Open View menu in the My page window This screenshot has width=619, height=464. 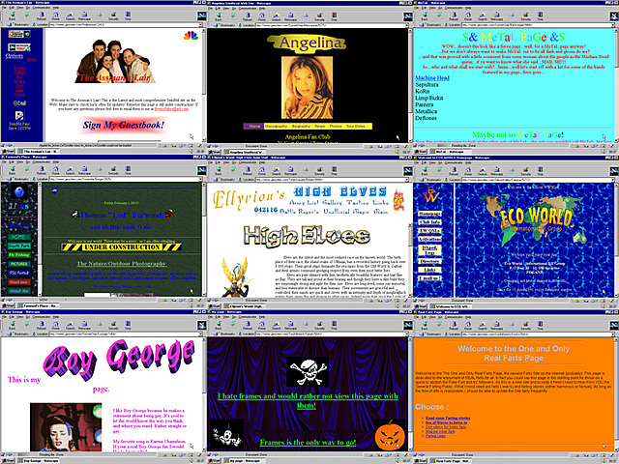click(225, 317)
